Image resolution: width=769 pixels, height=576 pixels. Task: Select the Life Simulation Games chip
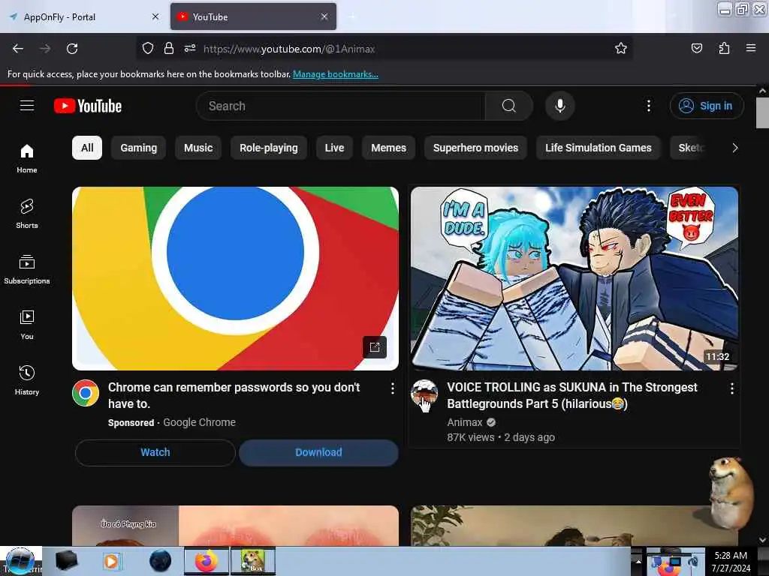[599, 148]
